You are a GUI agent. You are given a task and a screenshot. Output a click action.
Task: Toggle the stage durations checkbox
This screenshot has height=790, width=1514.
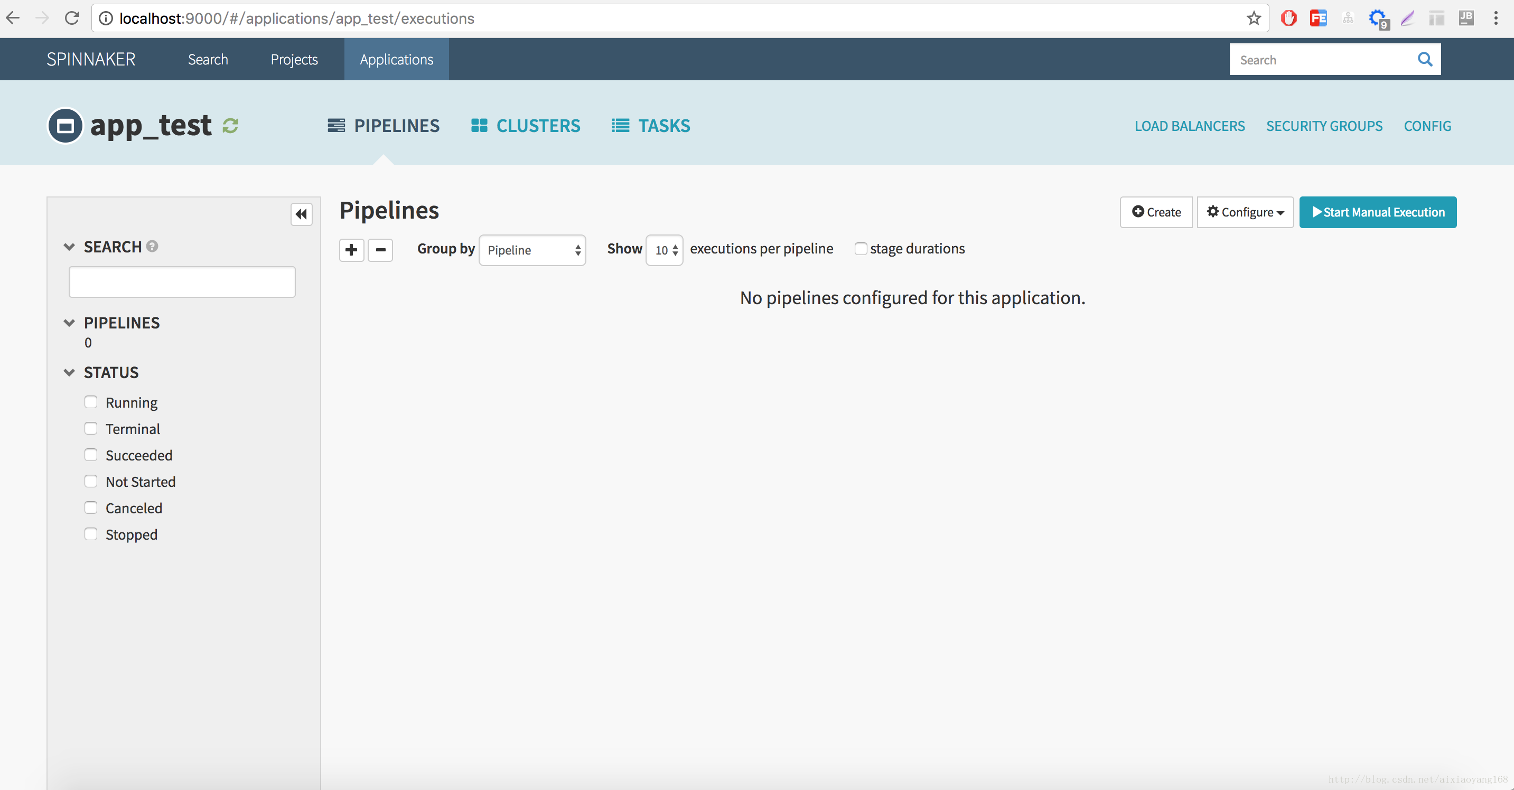[x=859, y=248]
